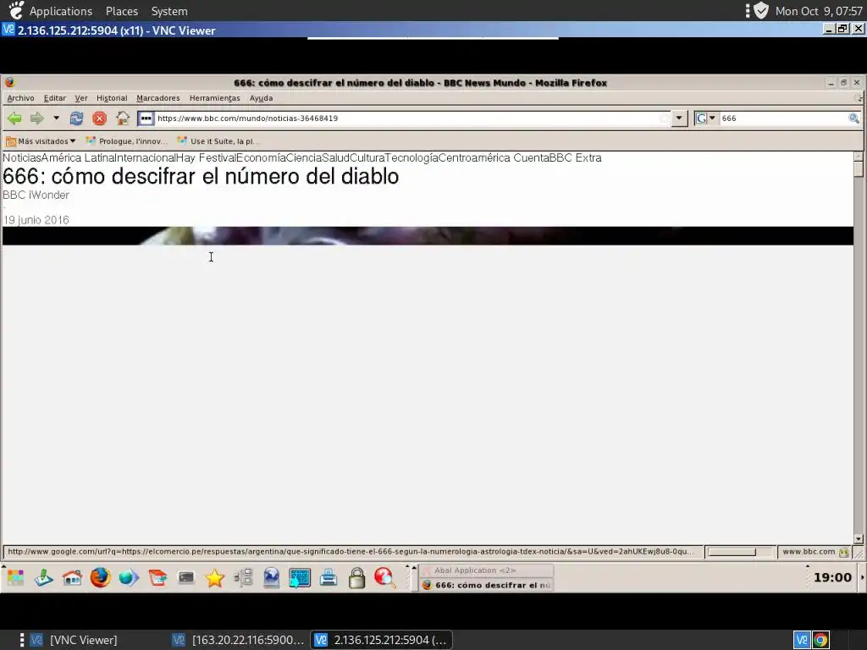Stop loading with the red X button

click(x=100, y=118)
